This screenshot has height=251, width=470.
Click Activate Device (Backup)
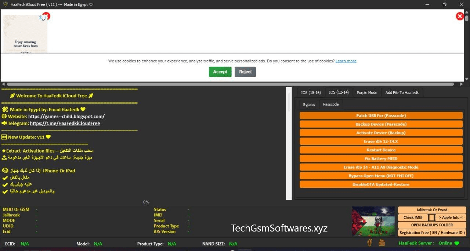point(381,133)
